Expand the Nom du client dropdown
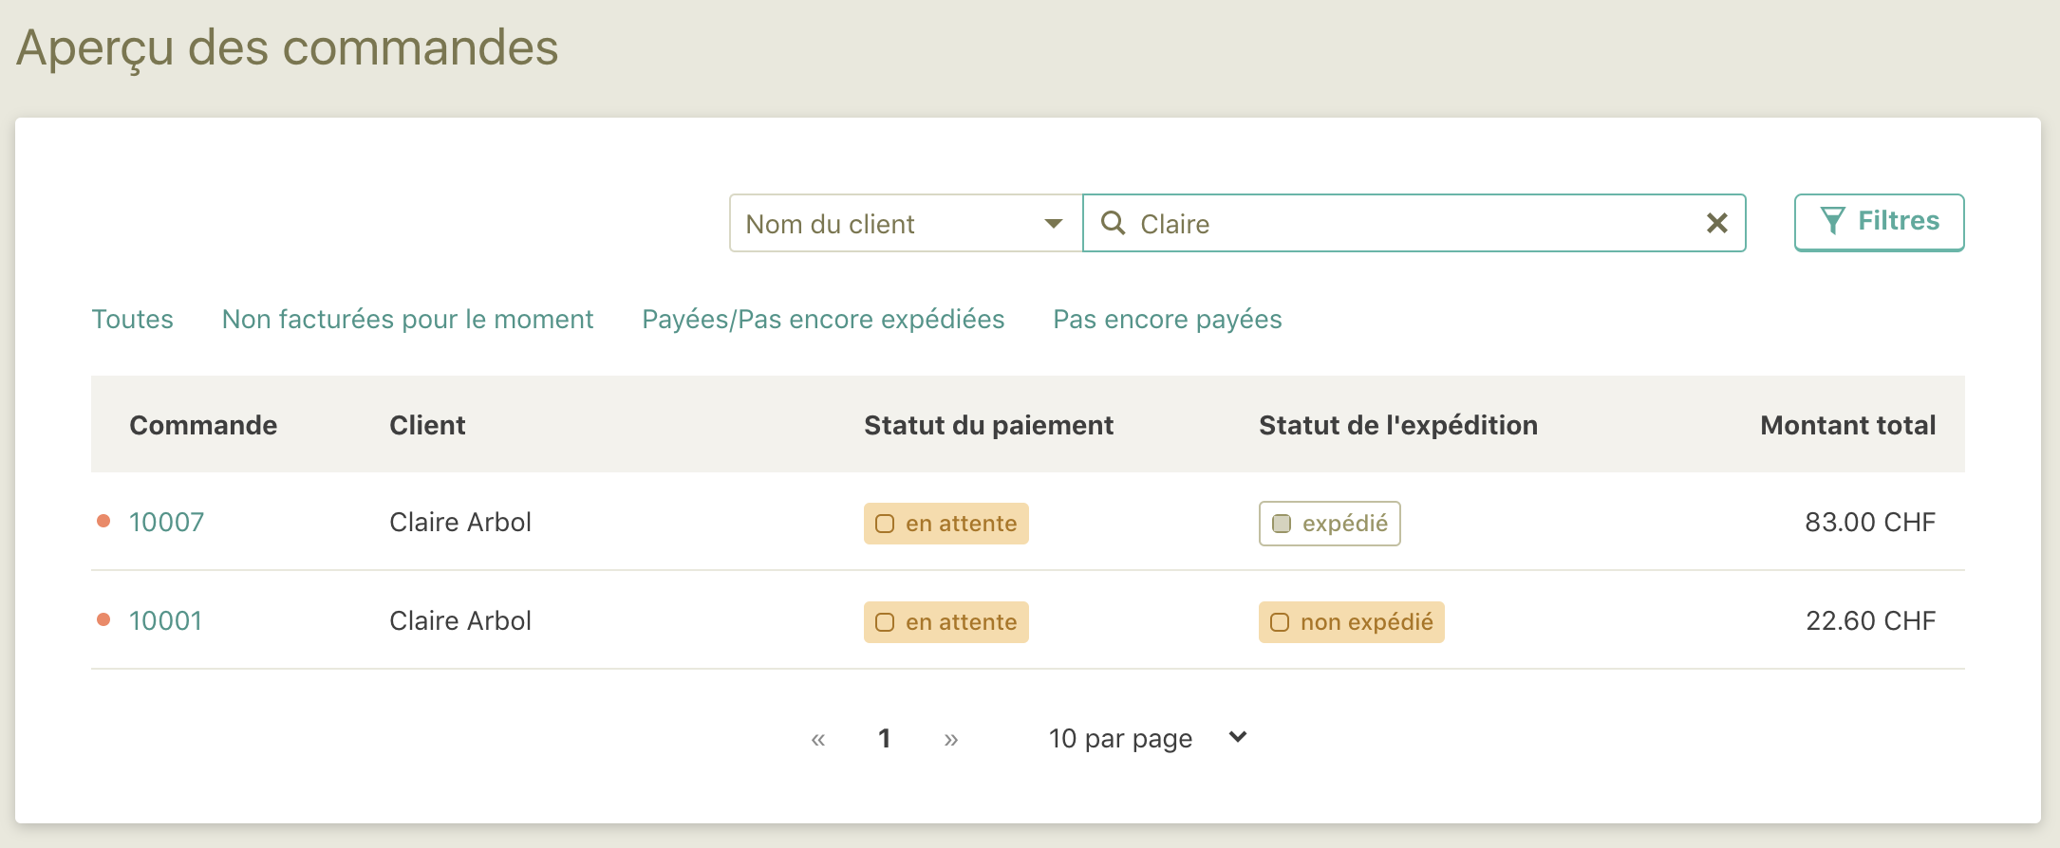2060x848 pixels. click(906, 223)
